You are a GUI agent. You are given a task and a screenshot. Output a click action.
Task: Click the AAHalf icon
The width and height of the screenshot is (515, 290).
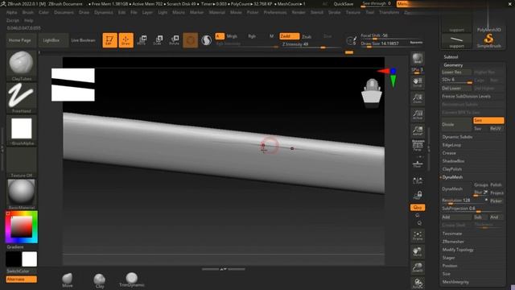[x=418, y=130]
